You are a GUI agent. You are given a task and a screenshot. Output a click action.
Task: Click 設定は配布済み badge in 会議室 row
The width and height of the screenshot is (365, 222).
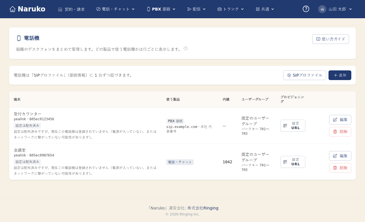coord(27,162)
